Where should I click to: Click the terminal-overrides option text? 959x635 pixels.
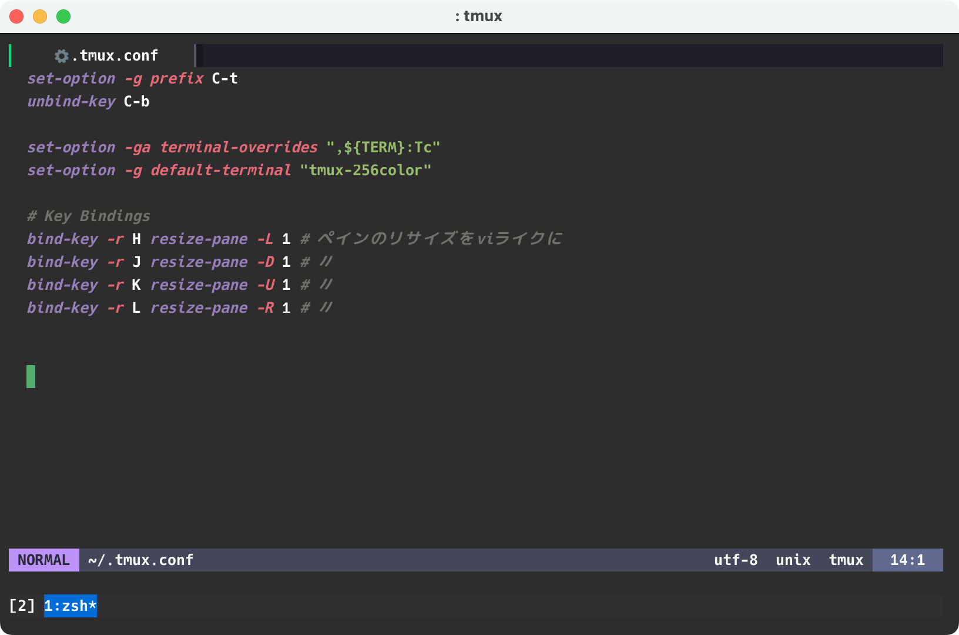[239, 148]
